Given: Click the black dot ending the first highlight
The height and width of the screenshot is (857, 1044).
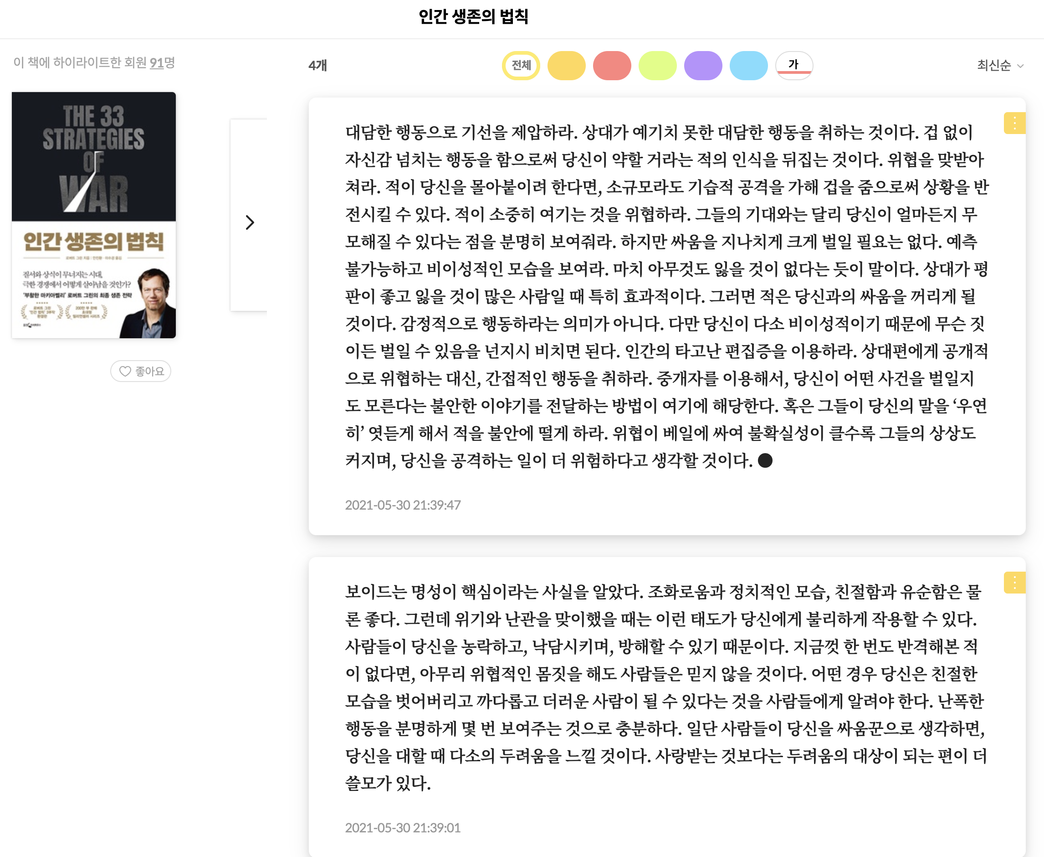Looking at the screenshot, I should (x=764, y=460).
